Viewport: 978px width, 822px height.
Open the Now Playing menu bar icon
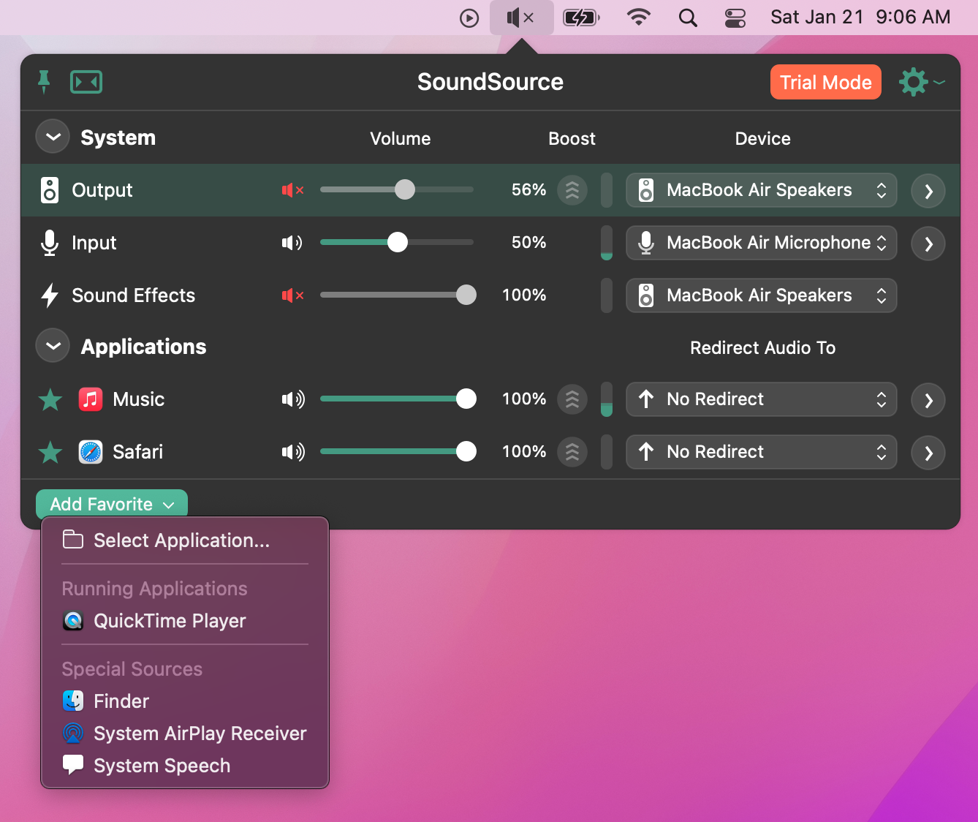coord(469,18)
